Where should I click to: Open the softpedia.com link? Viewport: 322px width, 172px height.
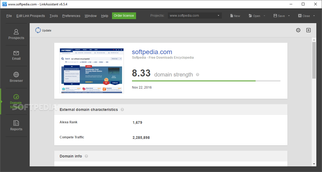[x=152, y=52]
